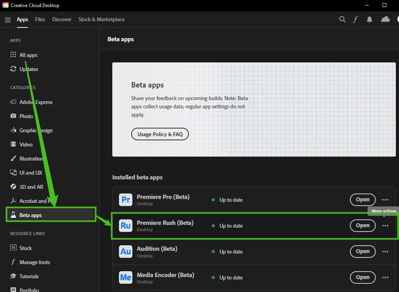Click the Installed beta apps heading
Screen dimensions: 399x292
point(137,177)
